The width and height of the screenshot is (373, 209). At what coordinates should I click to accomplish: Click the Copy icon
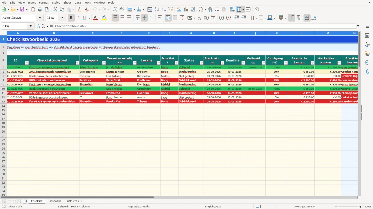click(x=62, y=10)
